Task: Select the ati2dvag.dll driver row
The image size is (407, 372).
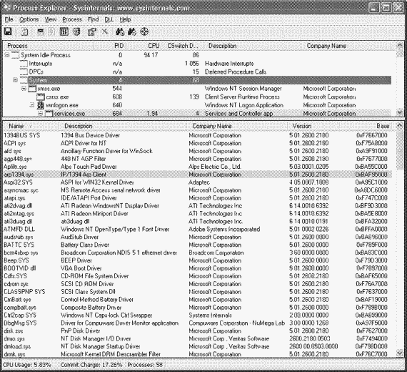Action: [x=197, y=206]
